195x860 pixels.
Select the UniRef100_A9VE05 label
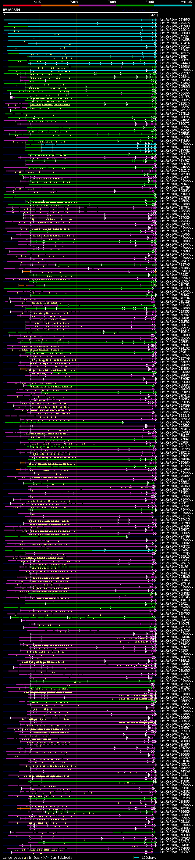coord(175,80)
